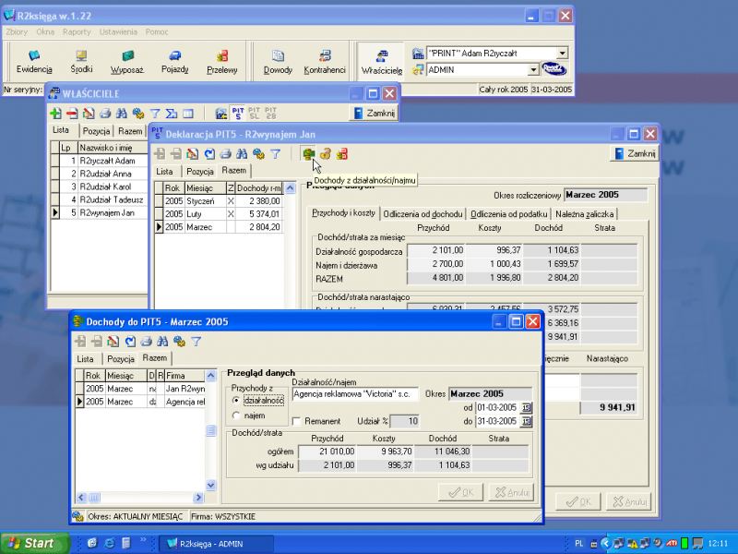The height and width of the screenshot is (554, 738).
Task: Click the binoculars search icon in Właściciele
Action: (x=122, y=113)
